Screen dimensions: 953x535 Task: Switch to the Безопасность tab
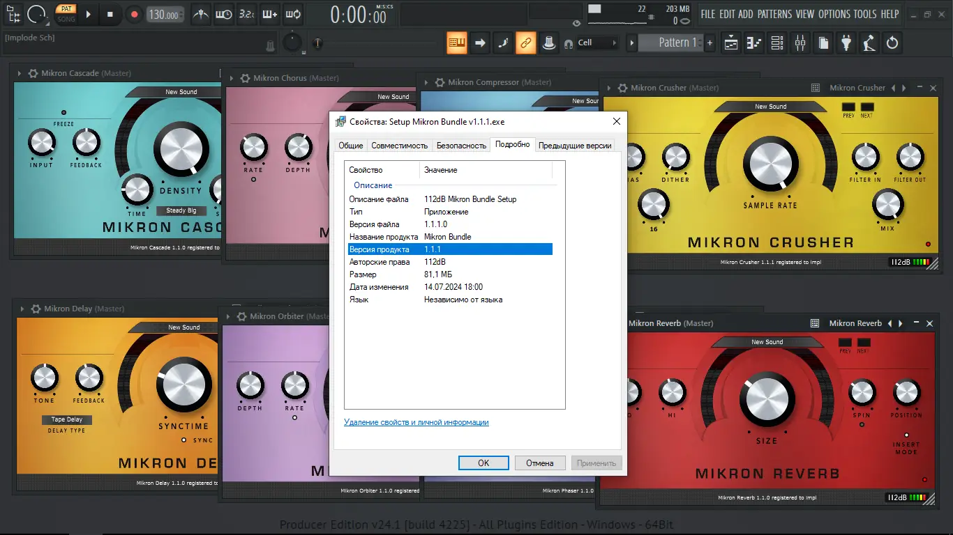tap(461, 146)
